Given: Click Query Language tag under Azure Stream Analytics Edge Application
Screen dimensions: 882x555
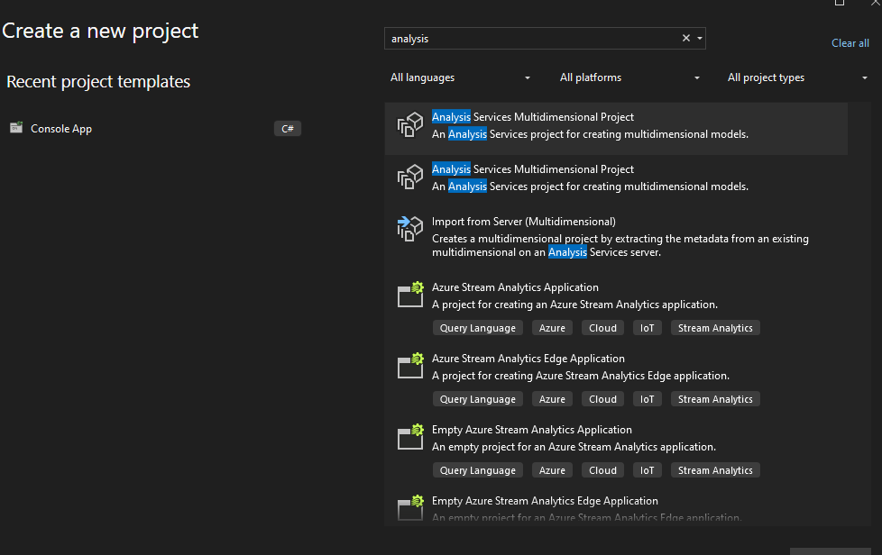Looking at the screenshot, I should click(478, 399).
